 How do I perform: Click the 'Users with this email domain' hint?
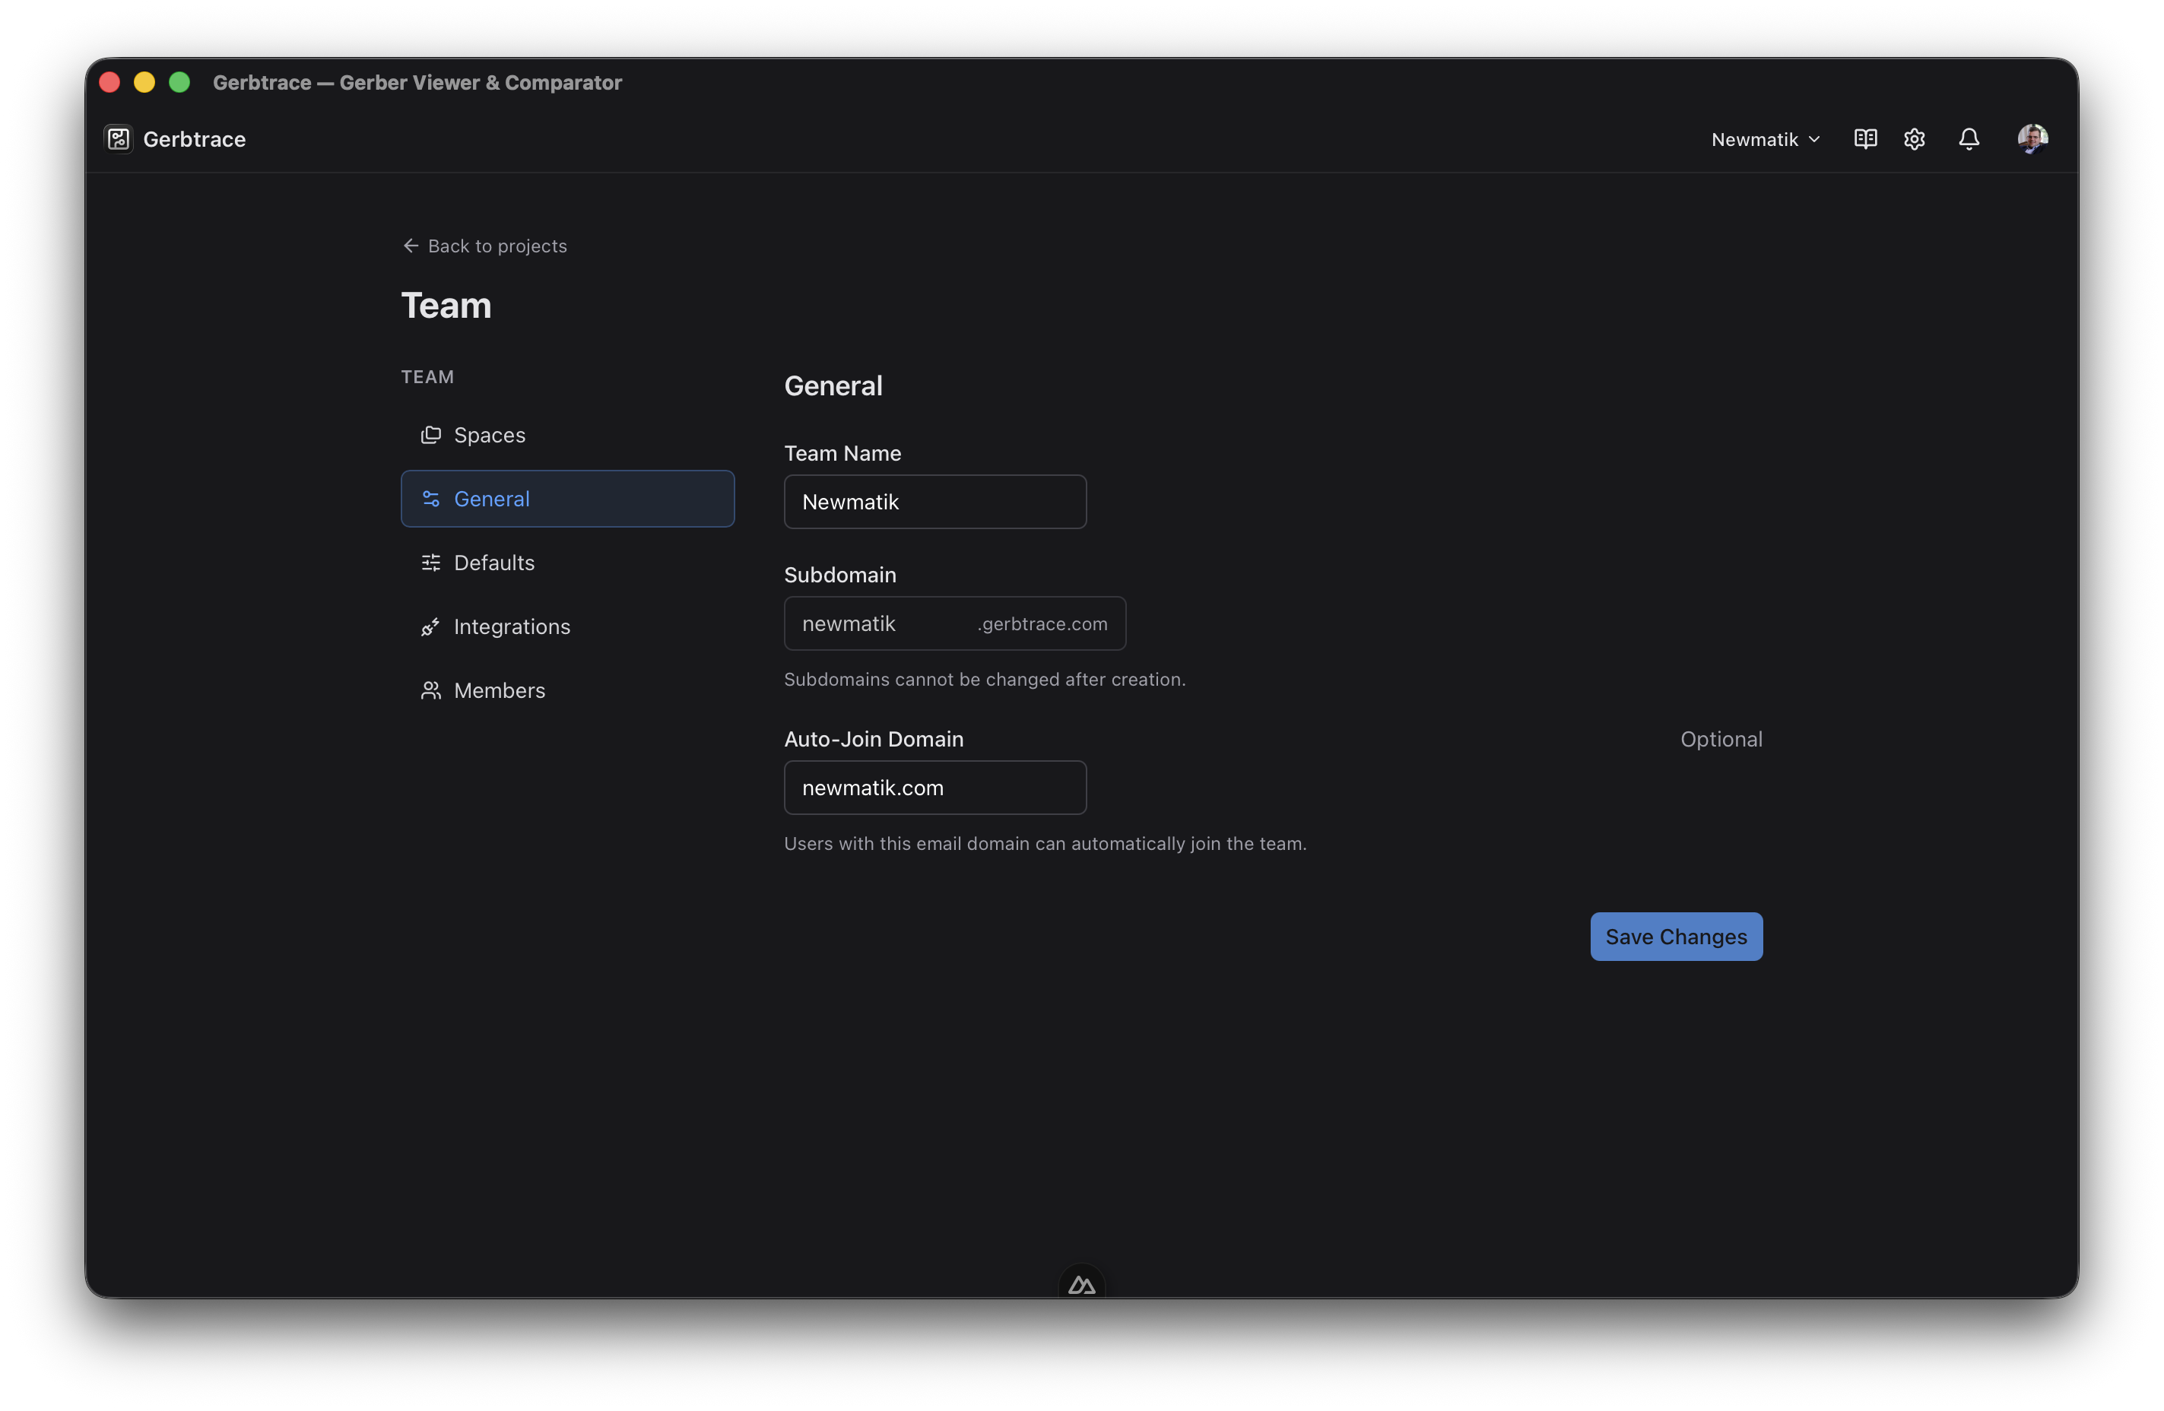pyautogui.click(x=1045, y=844)
